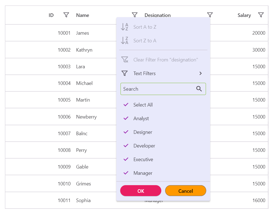
Task: Select the name cell Perry
Action: click(81, 150)
